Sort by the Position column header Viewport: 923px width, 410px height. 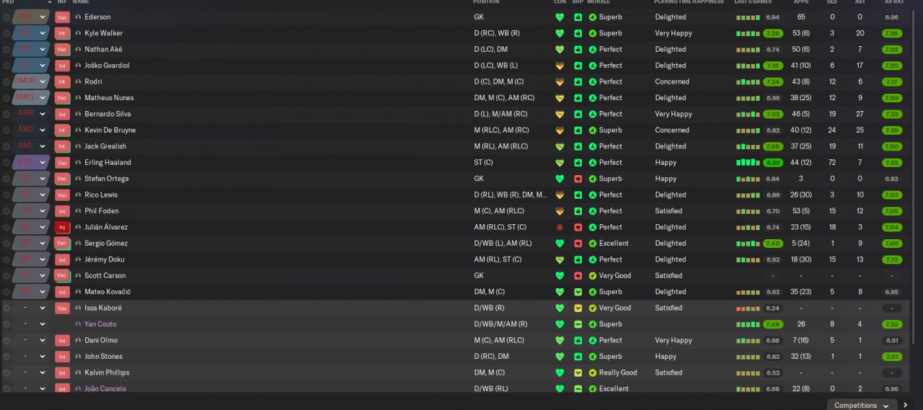[487, 2]
